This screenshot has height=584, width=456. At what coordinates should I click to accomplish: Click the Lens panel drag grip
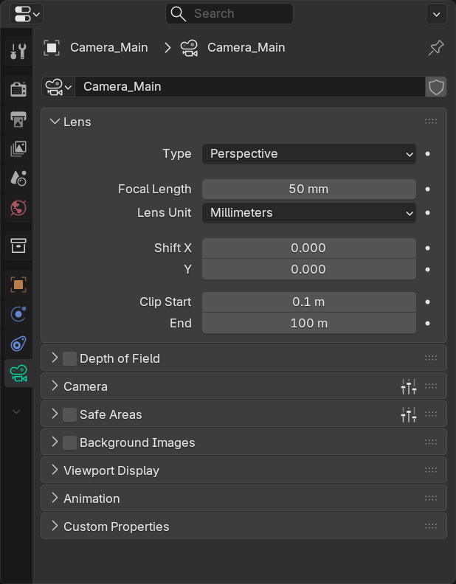coord(431,122)
